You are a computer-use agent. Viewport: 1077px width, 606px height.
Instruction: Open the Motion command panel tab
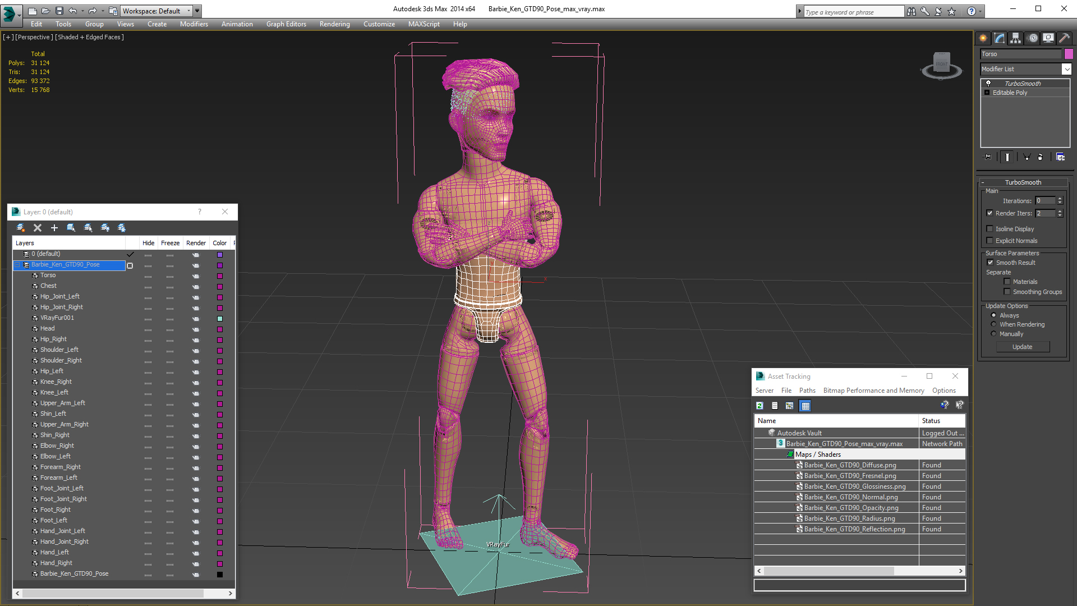1033,38
